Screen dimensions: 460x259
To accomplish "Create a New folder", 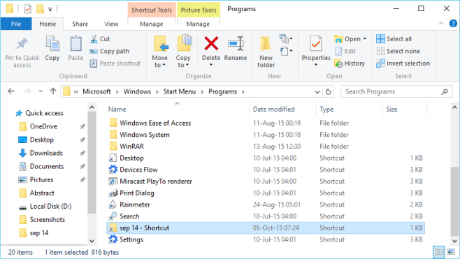I will click(266, 52).
